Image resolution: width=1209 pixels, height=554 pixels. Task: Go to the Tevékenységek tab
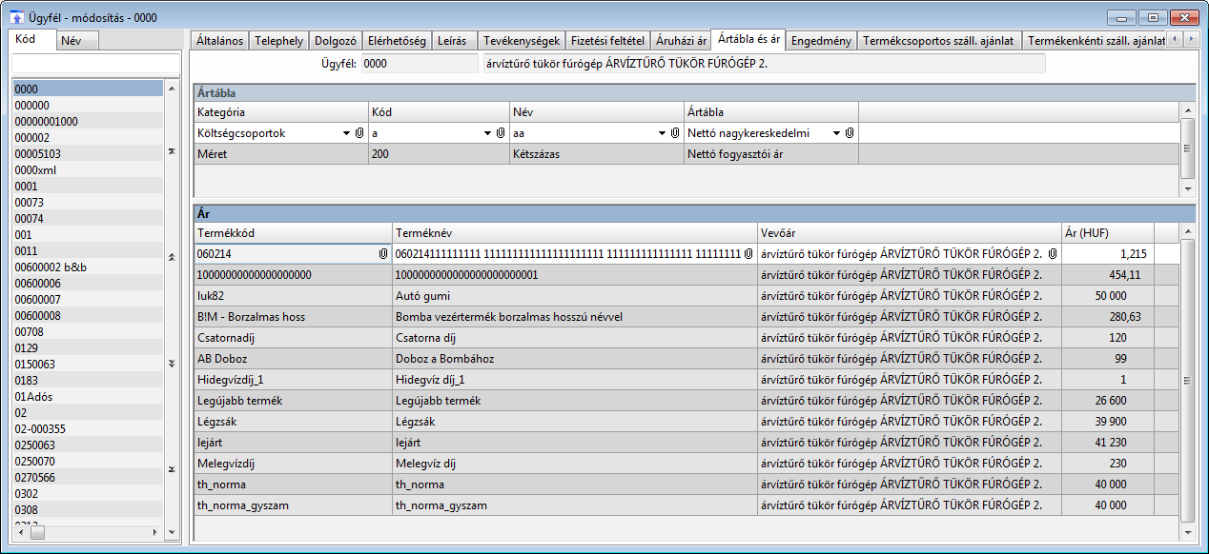[x=521, y=41]
